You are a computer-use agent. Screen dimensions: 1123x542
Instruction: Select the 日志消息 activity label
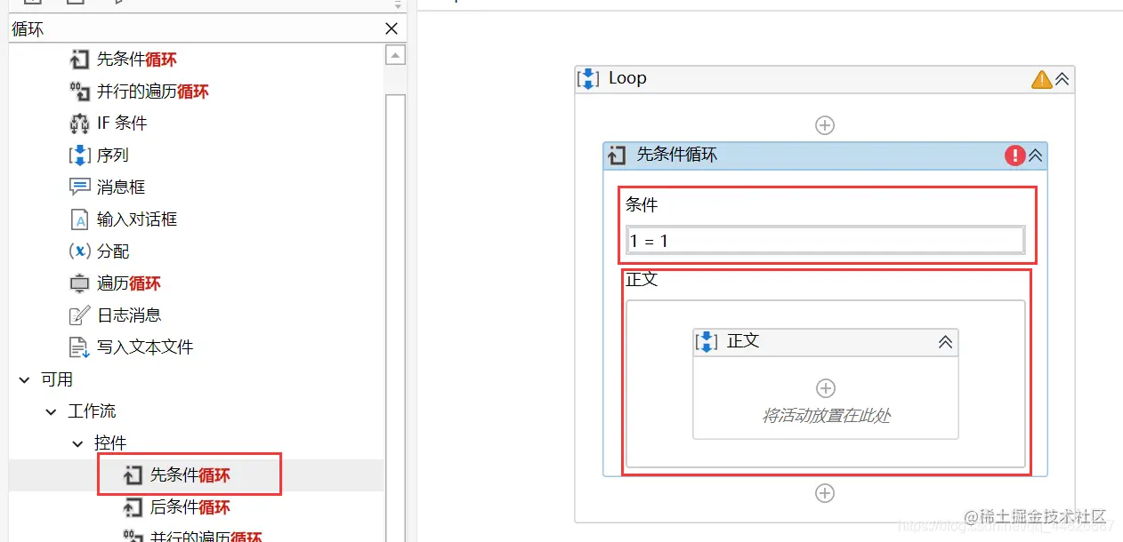coord(129,315)
